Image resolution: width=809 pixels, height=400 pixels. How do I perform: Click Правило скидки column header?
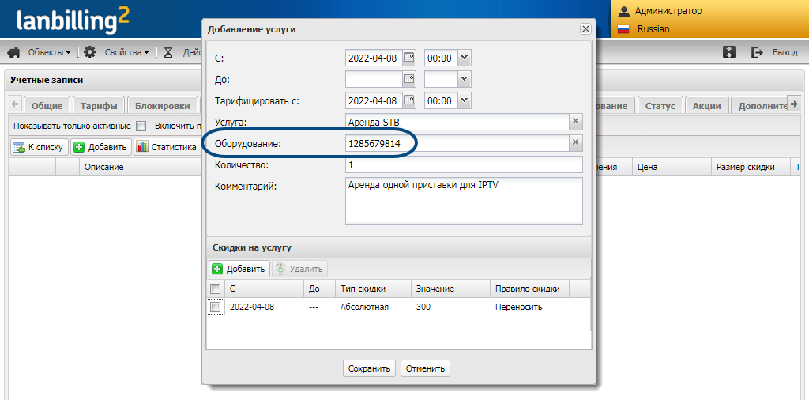tap(529, 289)
